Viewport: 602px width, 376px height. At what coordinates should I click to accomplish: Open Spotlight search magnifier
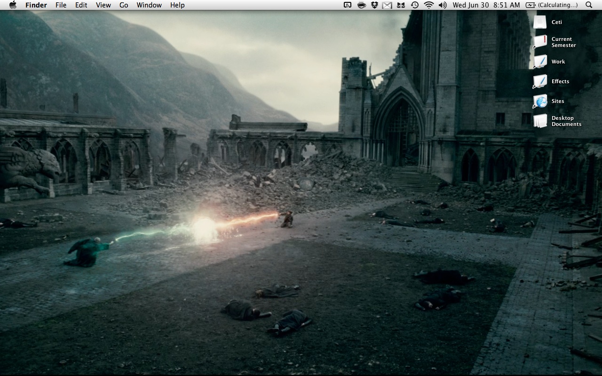[x=589, y=5]
